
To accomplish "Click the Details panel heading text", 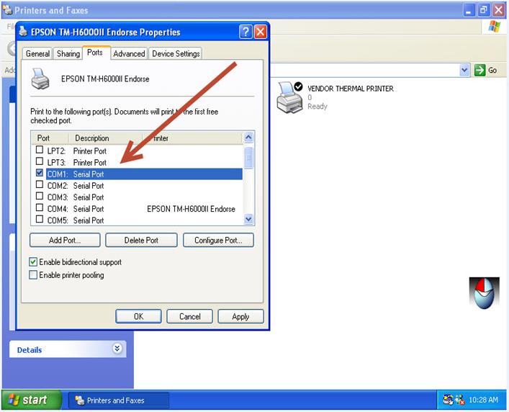I will (x=30, y=350).
